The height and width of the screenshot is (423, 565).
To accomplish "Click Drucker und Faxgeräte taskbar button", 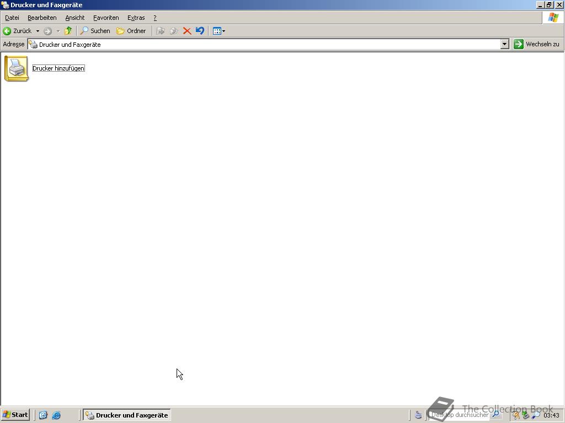I will tap(127, 415).
